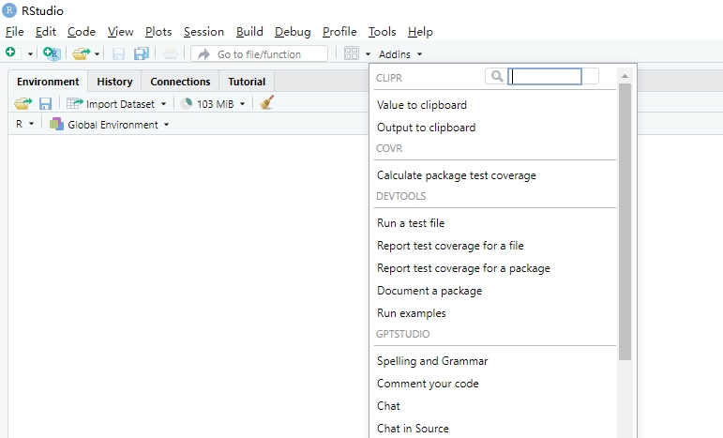This screenshot has width=723, height=438.
Task: Open the R language selector dropdown
Action: point(25,125)
